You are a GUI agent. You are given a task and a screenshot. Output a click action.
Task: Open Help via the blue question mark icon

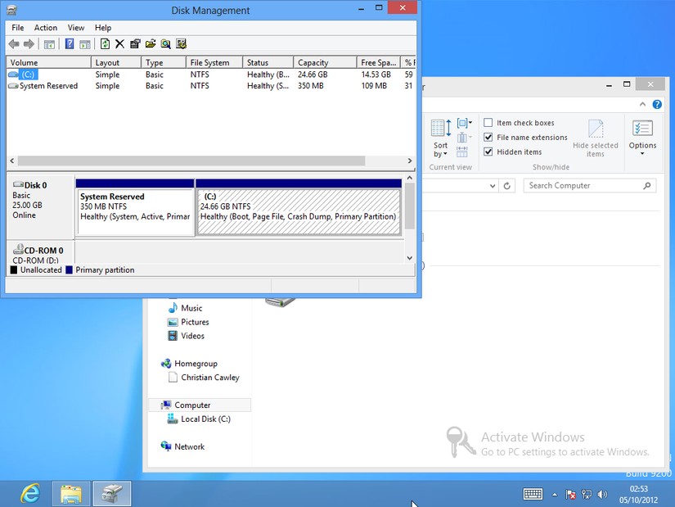tap(70, 44)
